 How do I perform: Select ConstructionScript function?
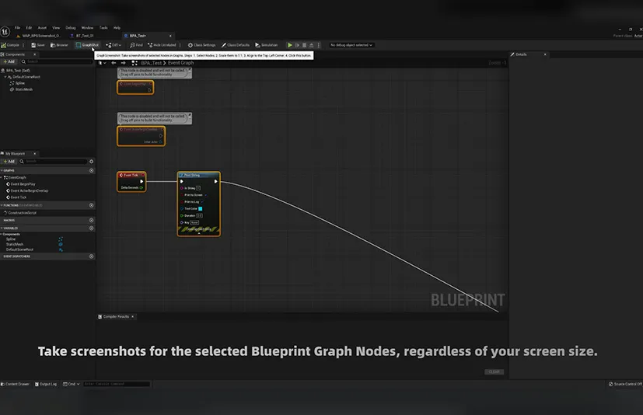click(x=20, y=212)
